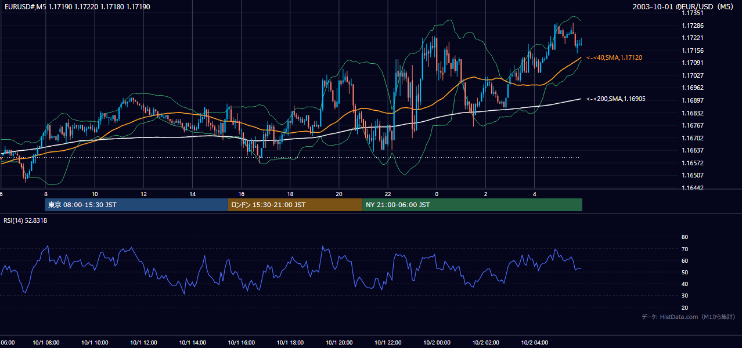Select the ロンドン 15:30-21:00 JST session bar
The height and width of the screenshot is (348, 742).
(x=295, y=205)
